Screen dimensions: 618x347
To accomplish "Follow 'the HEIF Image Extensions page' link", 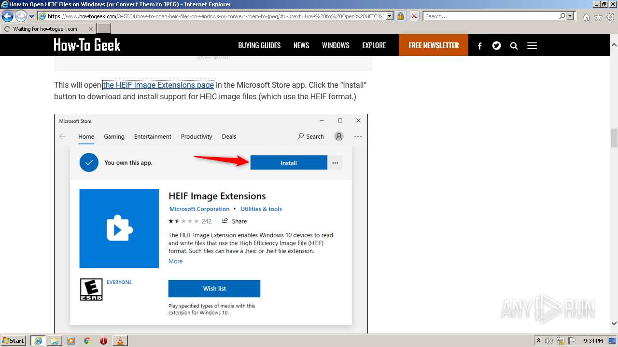I will pos(158,85).
